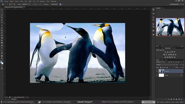The width and height of the screenshot is (185, 104).
Task: Enable the type layers filter
Action: 174,62
